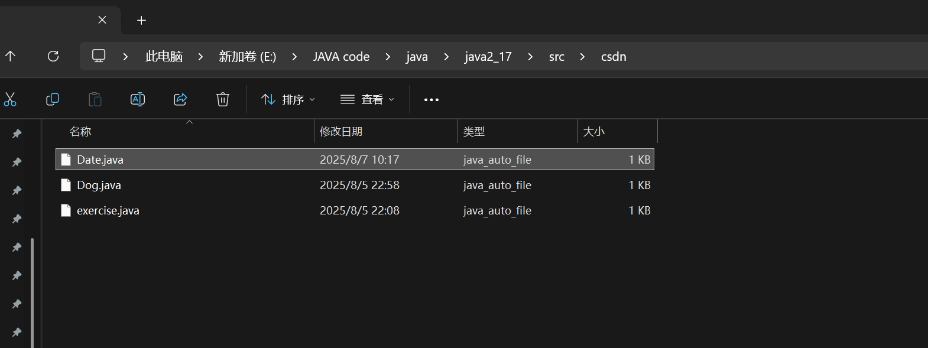The width and height of the screenshot is (928, 348).
Task: Click the Delete trash can icon
Action: pyautogui.click(x=223, y=99)
